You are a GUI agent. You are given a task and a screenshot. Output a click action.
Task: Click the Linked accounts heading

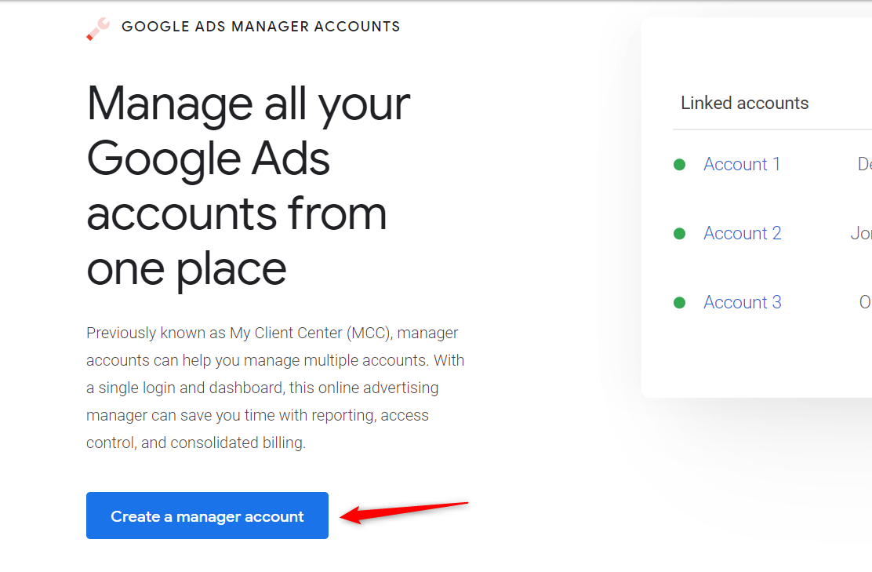point(745,103)
